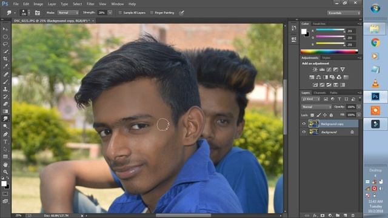Click the cyan color channel slider
This screenshot has width=388, height=218.
coord(330,30)
